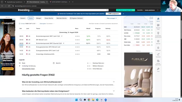This screenshot has width=182, height=102.
Task: Open File Explorer from the taskbar
Action: [x=93, y=100]
